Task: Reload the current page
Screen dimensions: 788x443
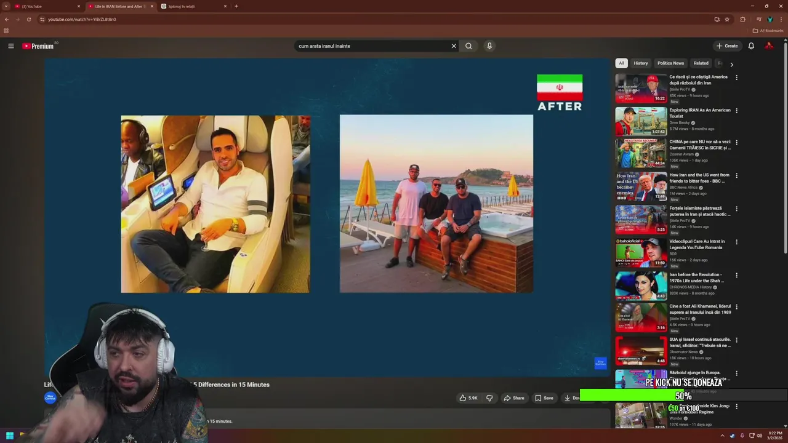Action: click(x=28, y=19)
